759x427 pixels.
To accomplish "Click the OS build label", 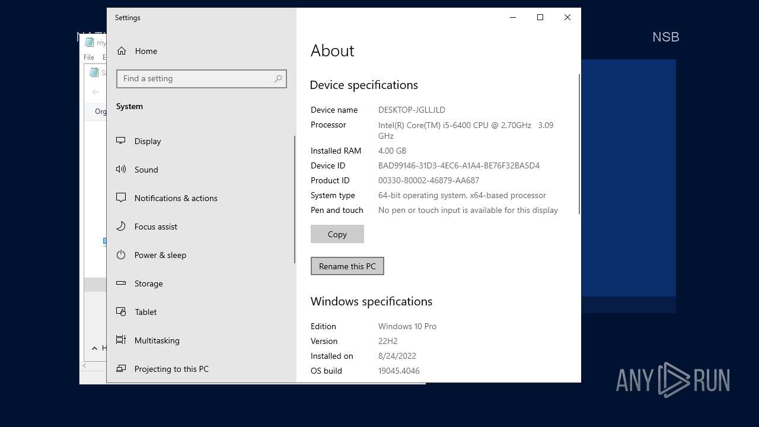I will point(326,371).
